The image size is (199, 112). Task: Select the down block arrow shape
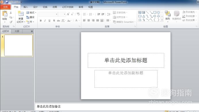click(x=158, y=16)
